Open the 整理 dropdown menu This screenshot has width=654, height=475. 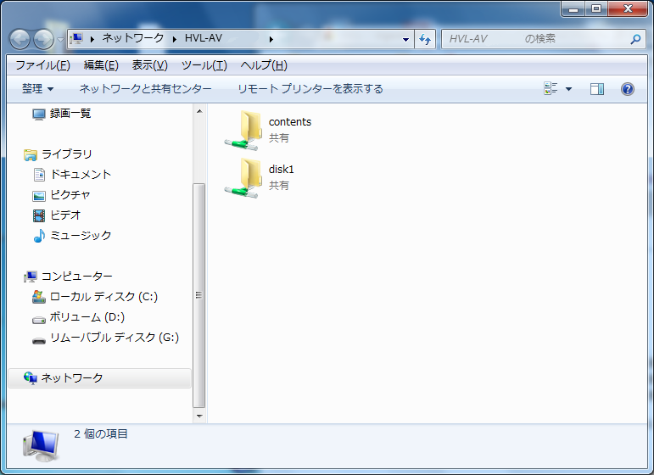coord(37,89)
